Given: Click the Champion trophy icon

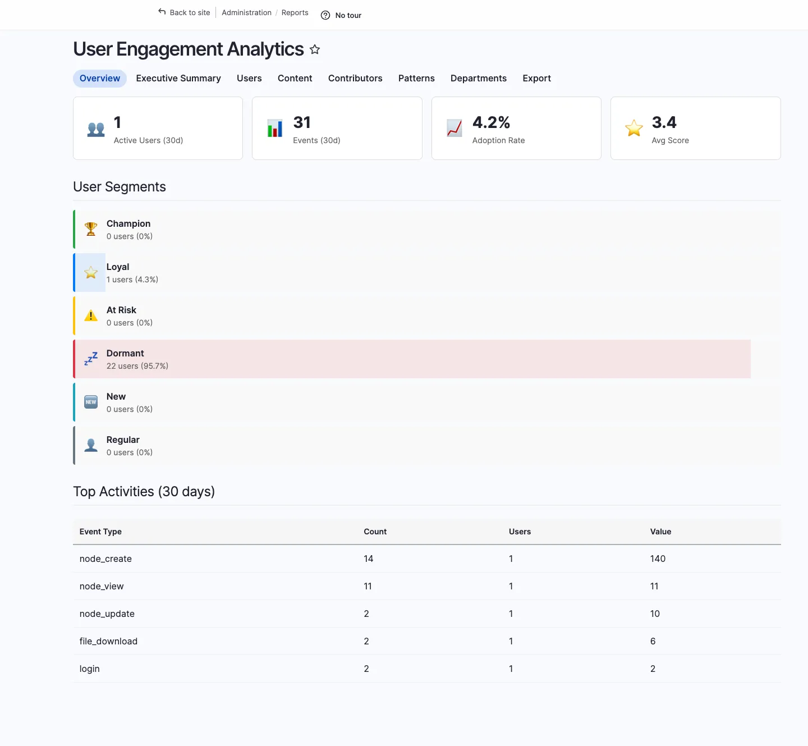Looking at the screenshot, I should click(91, 229).
